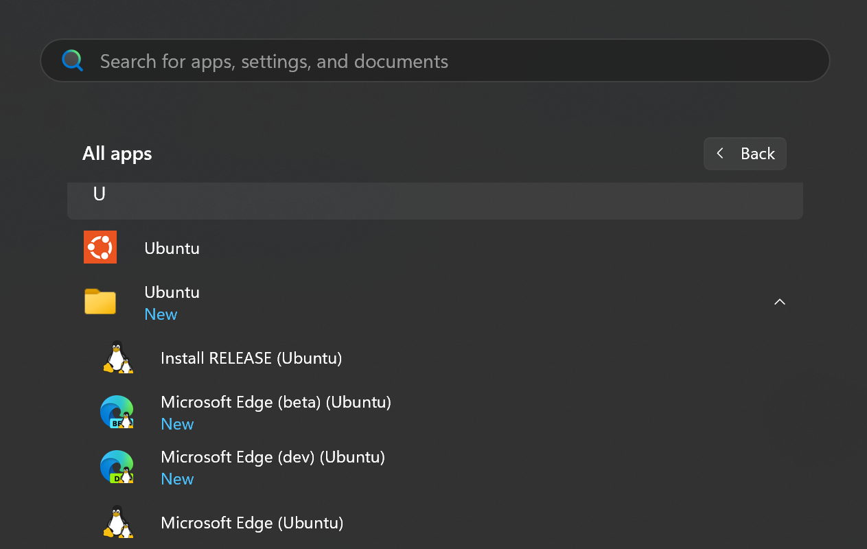Click the All apps heading
Screen dimensions: 867x549
(x=117, y=154)
